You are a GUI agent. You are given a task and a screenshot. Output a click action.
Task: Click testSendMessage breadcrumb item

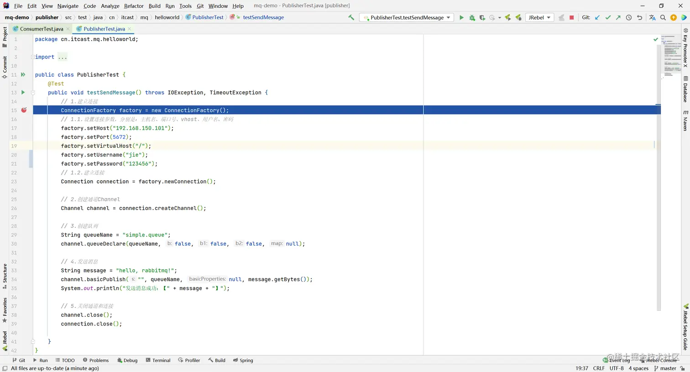263,17
